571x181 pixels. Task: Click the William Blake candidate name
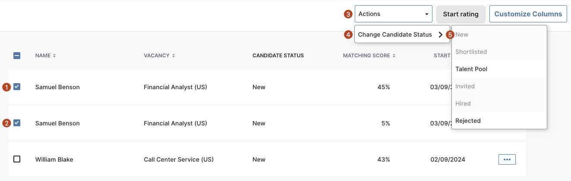pyautogui.click(x=54, y=159)
